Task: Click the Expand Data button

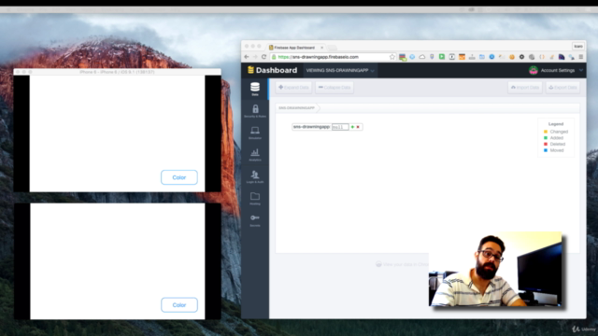Action: click(293, 88)
